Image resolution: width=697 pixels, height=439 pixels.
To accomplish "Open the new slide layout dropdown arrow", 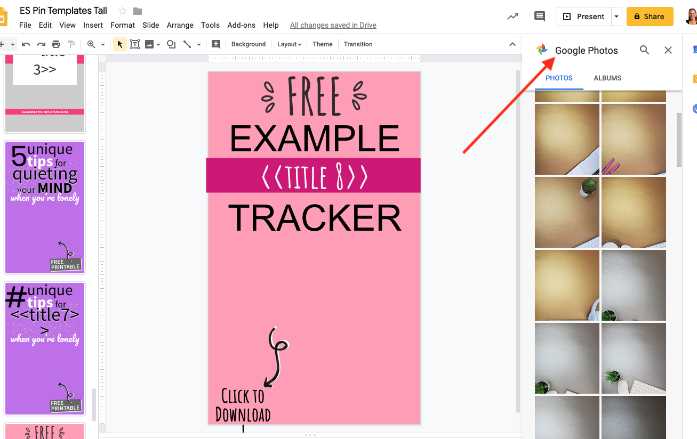I will (13, 45).
